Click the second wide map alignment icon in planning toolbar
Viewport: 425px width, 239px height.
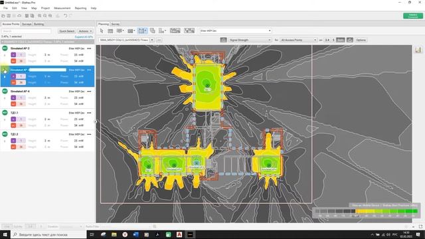pos(189,31)
